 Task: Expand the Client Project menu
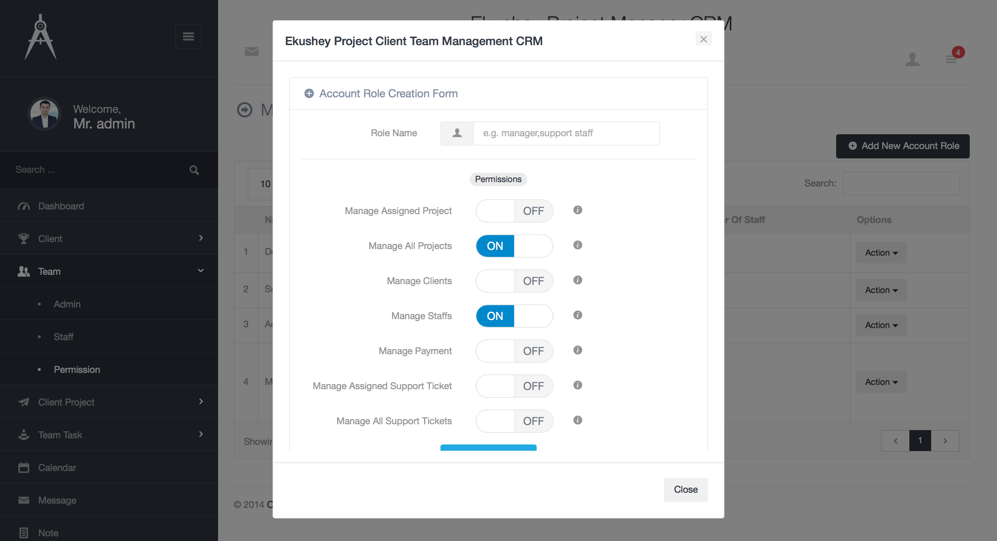66,402
